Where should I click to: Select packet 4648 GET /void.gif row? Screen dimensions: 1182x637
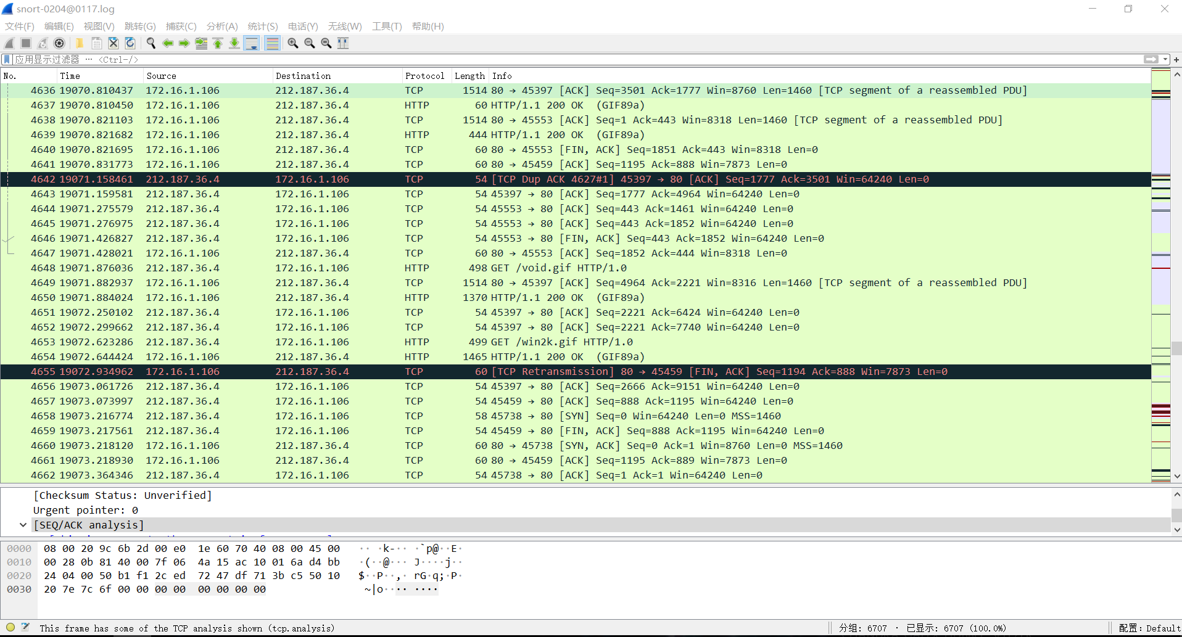576,268
